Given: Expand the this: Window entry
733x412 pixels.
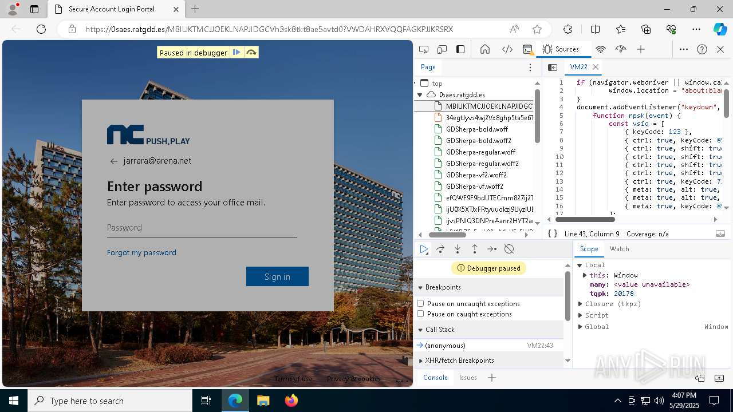Looking at the screenshot, I should pos(585,275).
